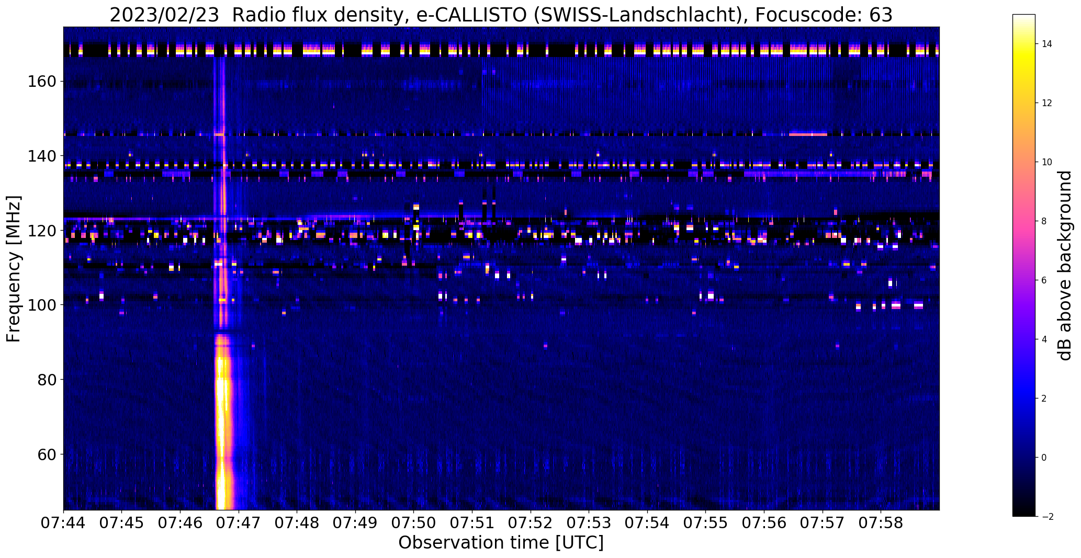Click the 'Frequency [MHz]' axis label
The height and width of the screenshot is (558, 1081).
coord(14,269)
